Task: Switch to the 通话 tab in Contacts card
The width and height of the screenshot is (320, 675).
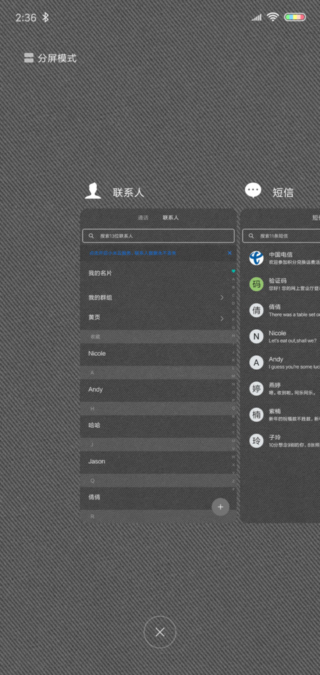Action: (143, 218)
